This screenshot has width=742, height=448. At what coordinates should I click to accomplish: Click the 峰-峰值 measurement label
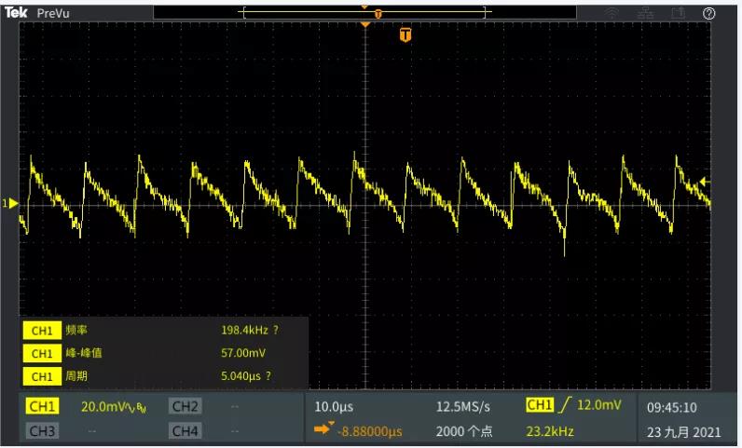pyautogui.click(x=84, y=353)
